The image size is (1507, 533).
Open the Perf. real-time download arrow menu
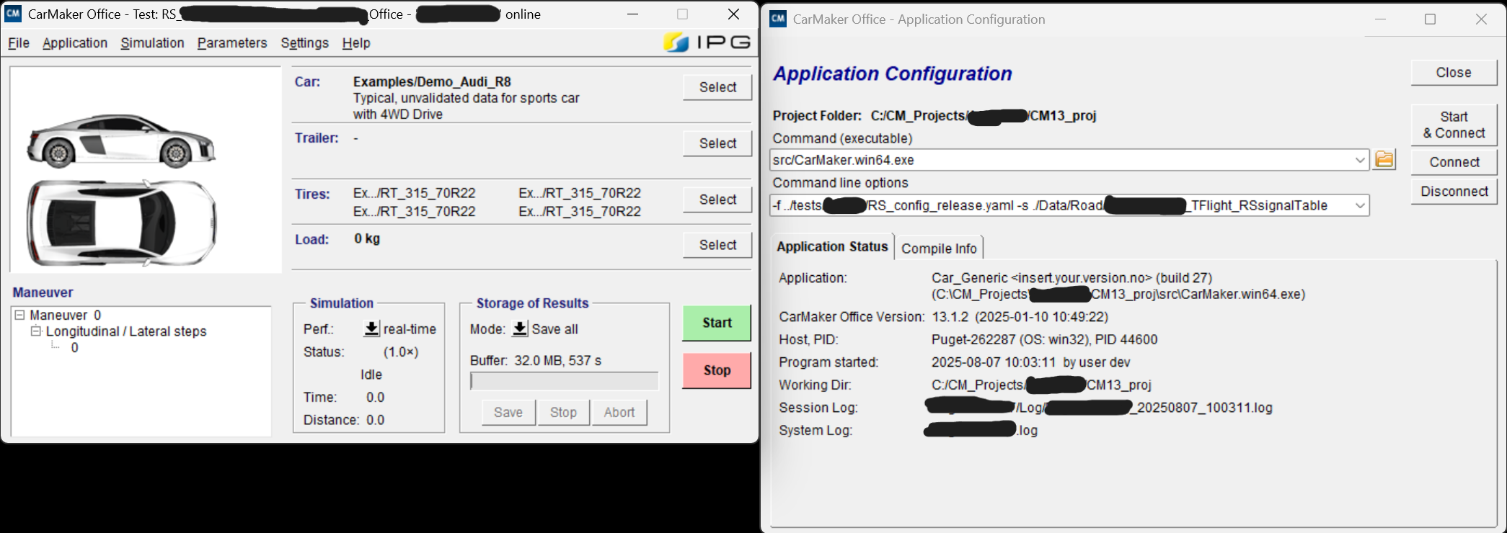coord(371,328)
